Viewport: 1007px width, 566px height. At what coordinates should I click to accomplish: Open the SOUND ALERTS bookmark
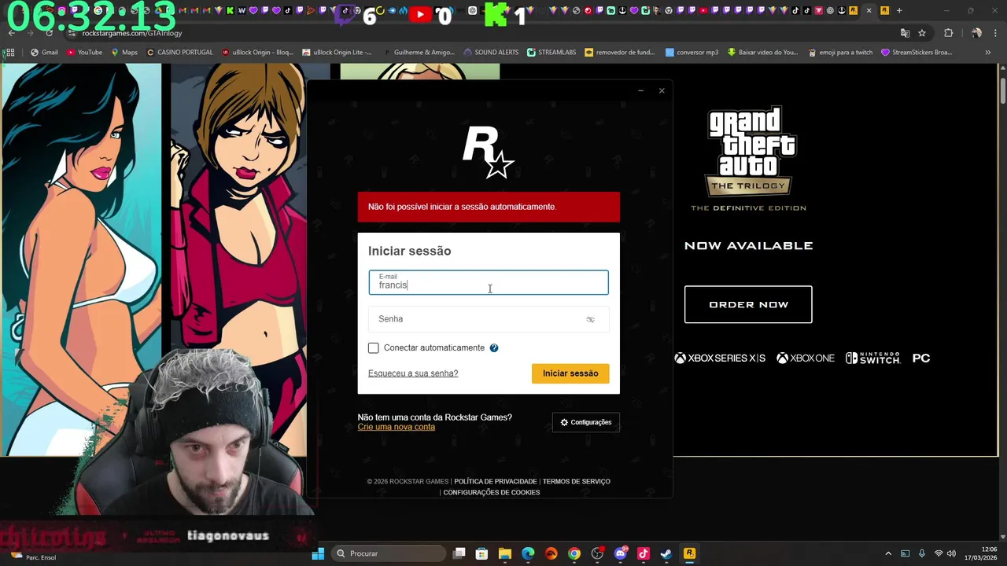[491, 53]
